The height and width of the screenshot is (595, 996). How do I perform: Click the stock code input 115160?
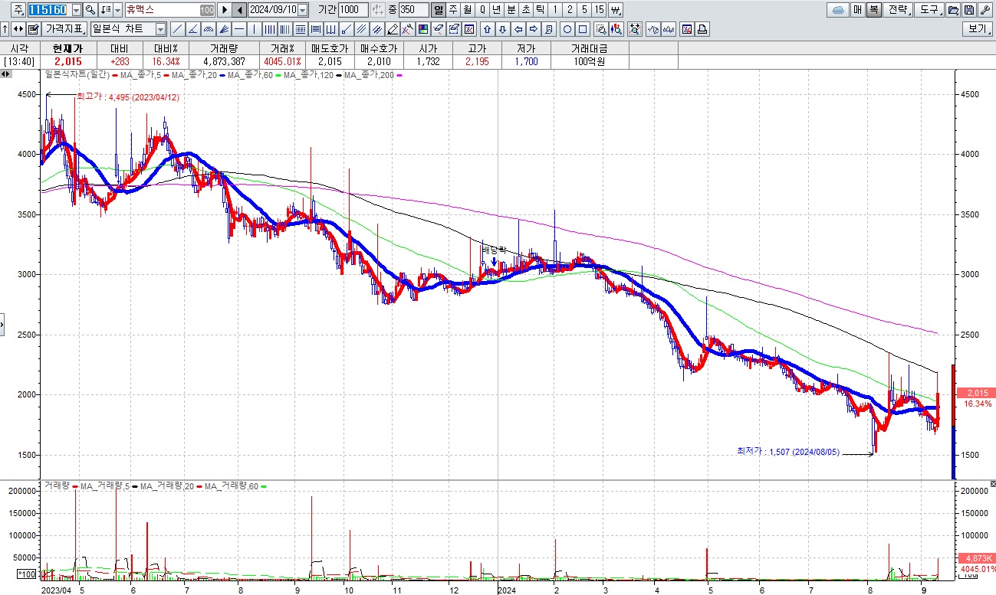coord(49,10)
